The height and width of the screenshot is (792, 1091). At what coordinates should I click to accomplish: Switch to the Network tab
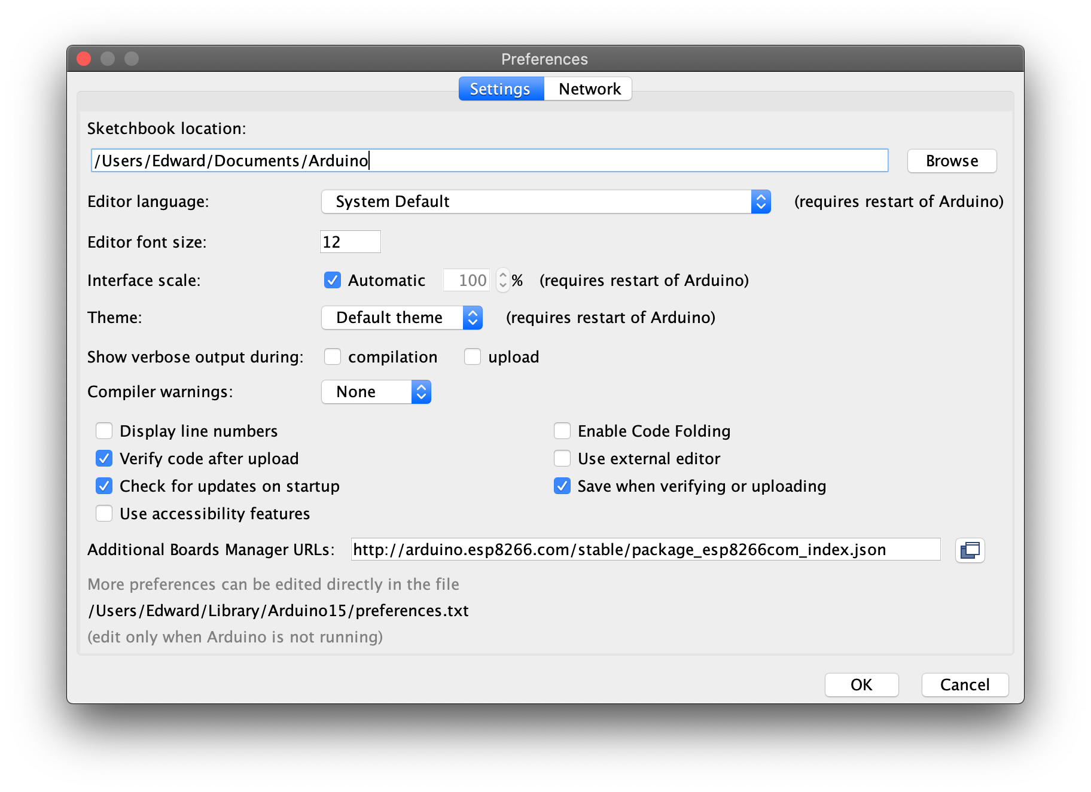[589, 89]
